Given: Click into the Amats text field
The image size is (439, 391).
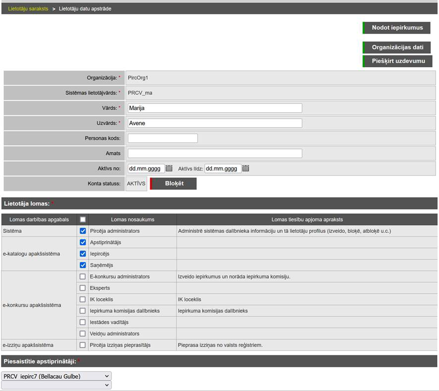Looking at the screenshot, I should [215, 154].
